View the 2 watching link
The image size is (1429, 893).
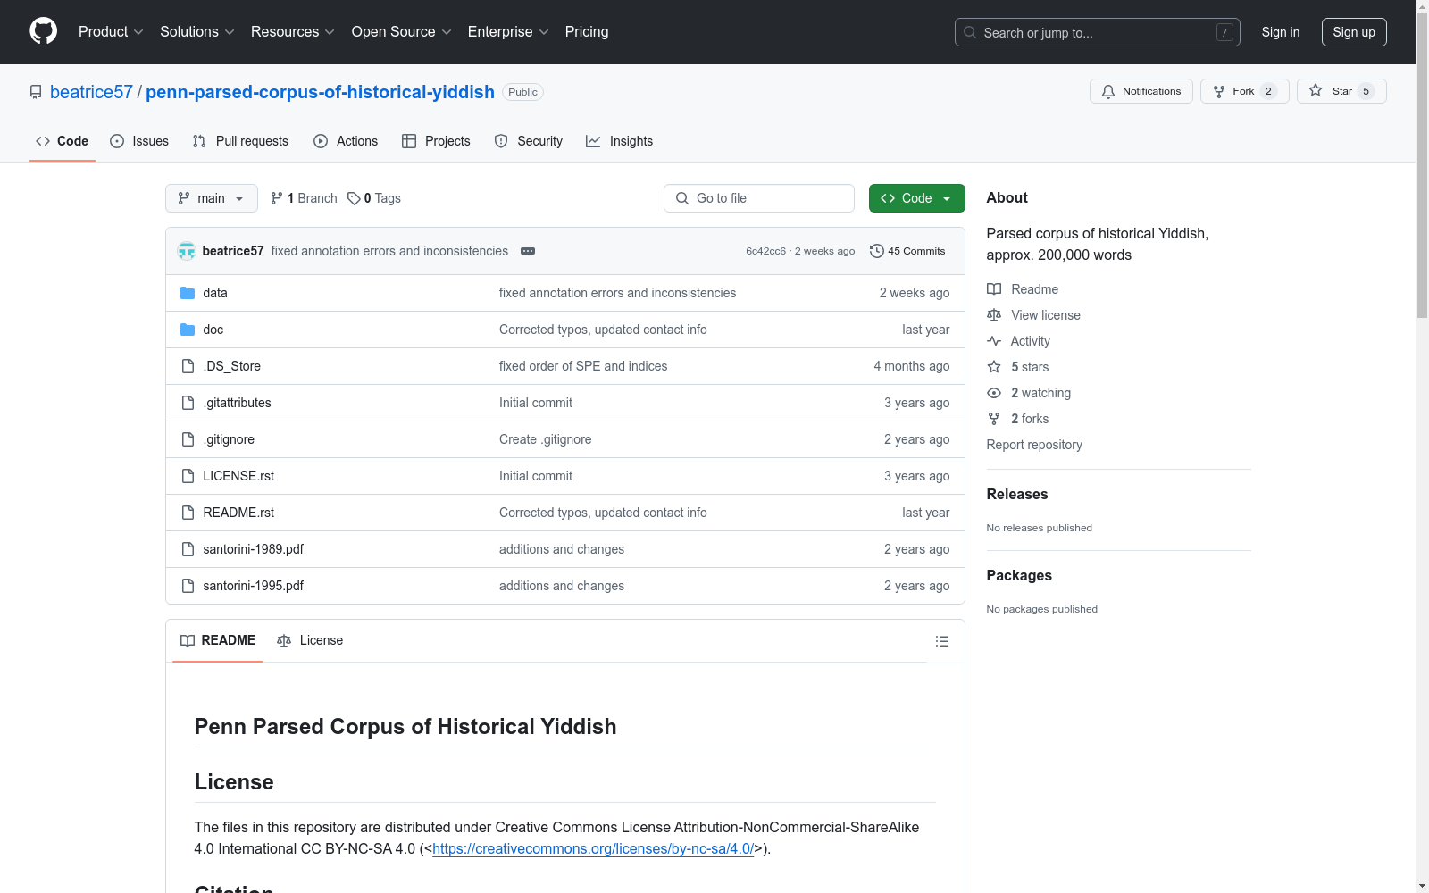tap(1029, 393)
